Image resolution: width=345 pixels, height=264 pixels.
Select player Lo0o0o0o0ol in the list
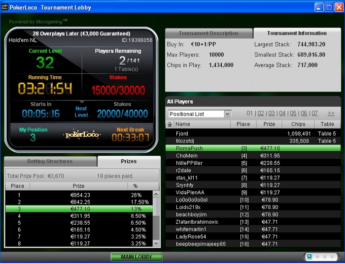253,200
